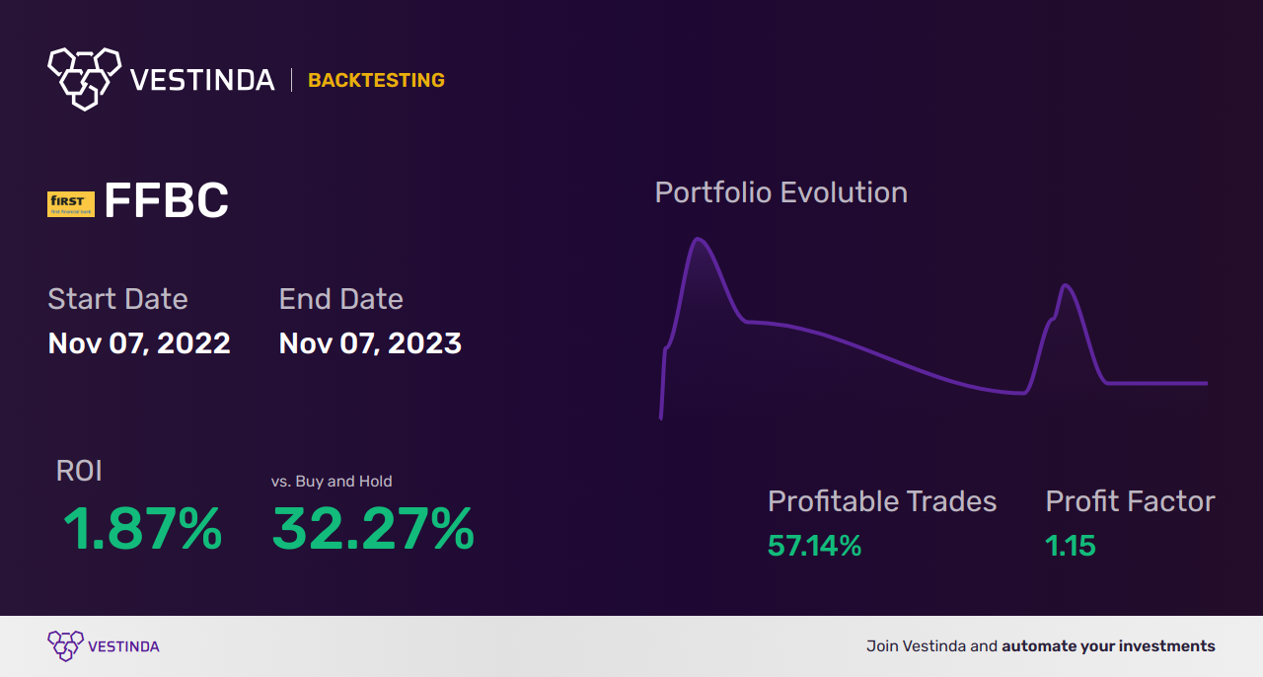The height and width of the screenshot is (677, 1263).
Task: Click the End Date label
Action: (340, 299)
